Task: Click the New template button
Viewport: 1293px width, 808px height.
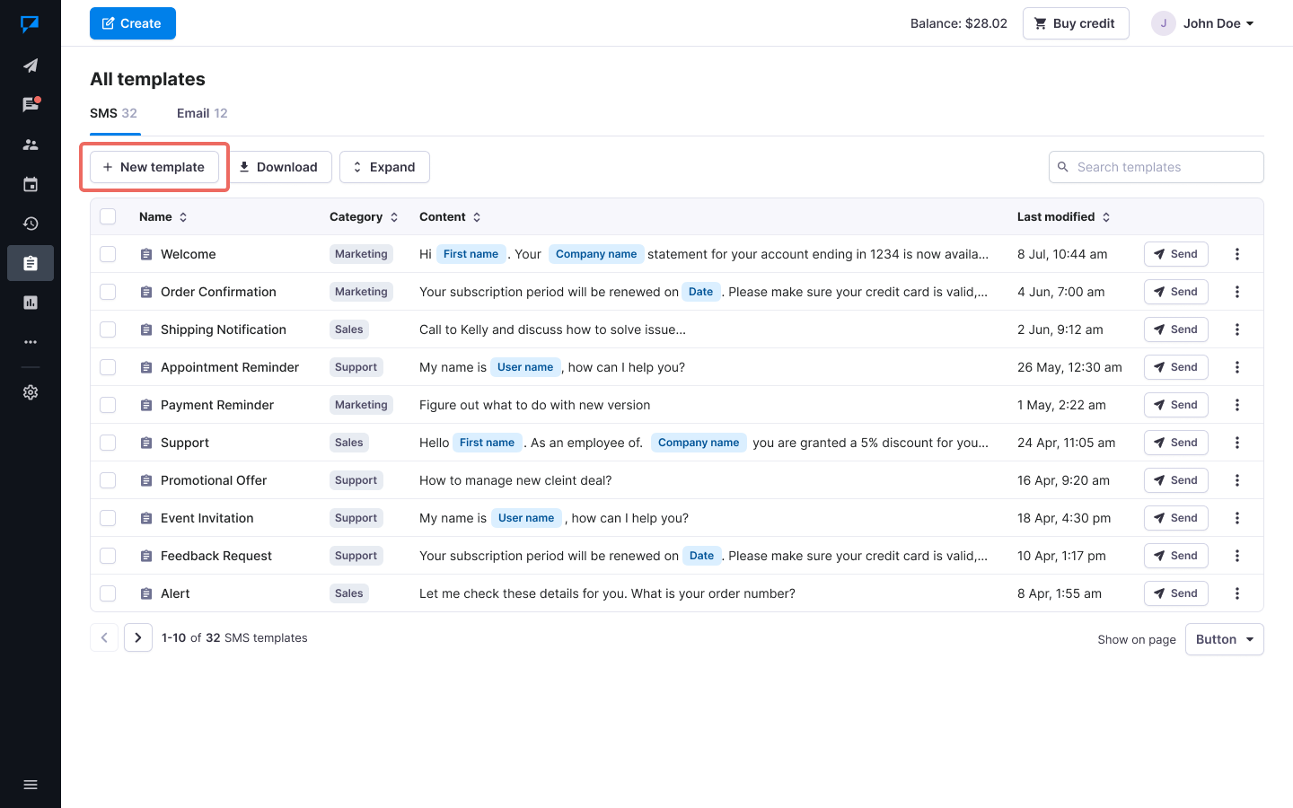Action: [x=154, y=167]
